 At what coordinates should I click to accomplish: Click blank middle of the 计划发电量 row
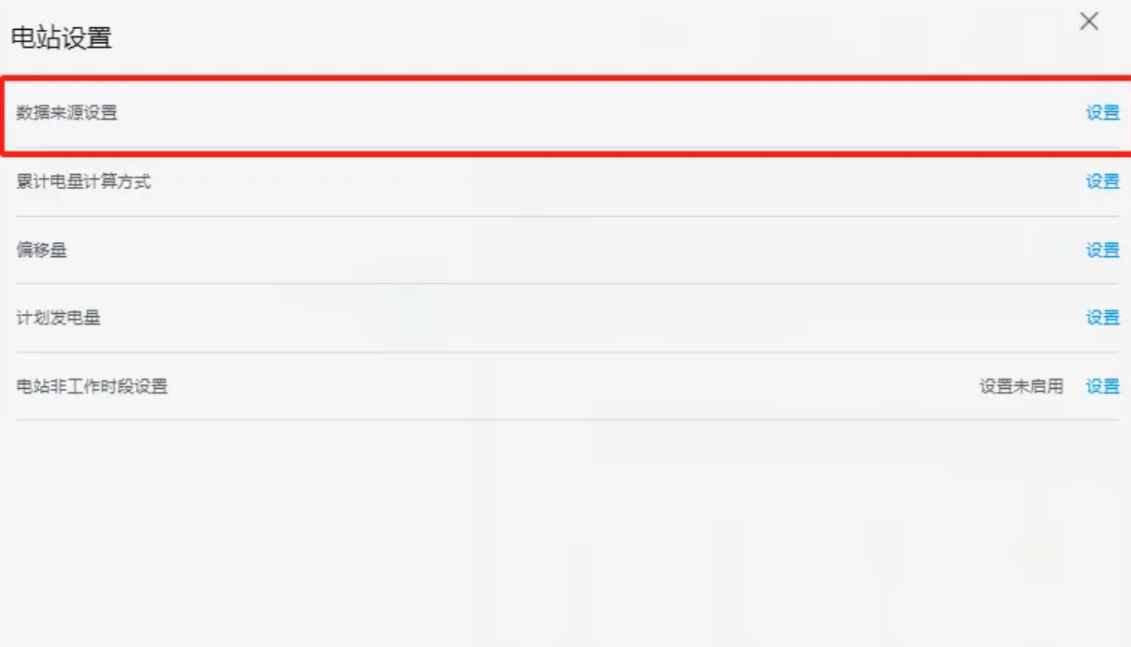pos(561,318)
